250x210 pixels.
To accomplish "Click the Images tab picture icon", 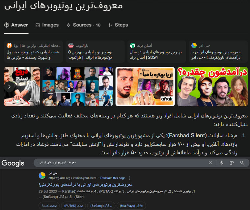I will point(38,25).
